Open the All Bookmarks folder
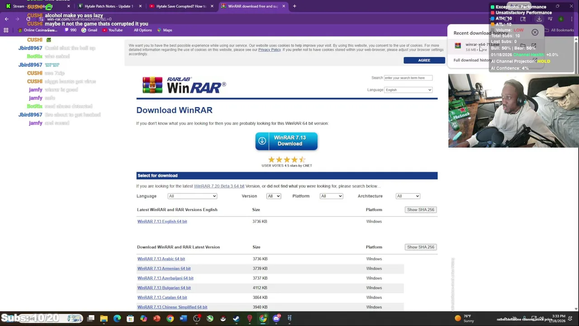The width and height of the screenshot is (579, 326). click(559, 30)
